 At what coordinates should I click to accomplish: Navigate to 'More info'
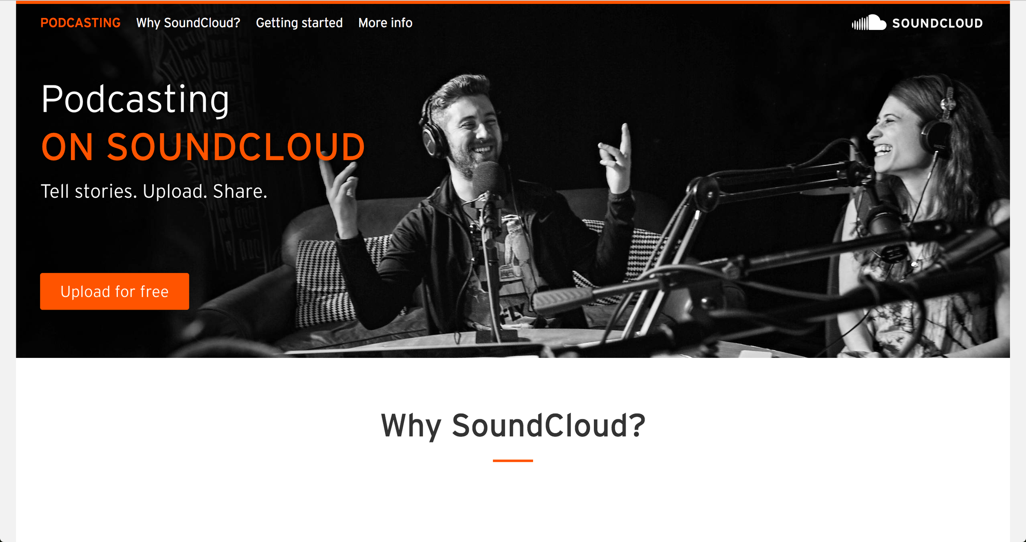coord(384,23)
